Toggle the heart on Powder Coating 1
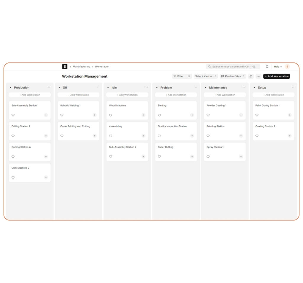 208,115
